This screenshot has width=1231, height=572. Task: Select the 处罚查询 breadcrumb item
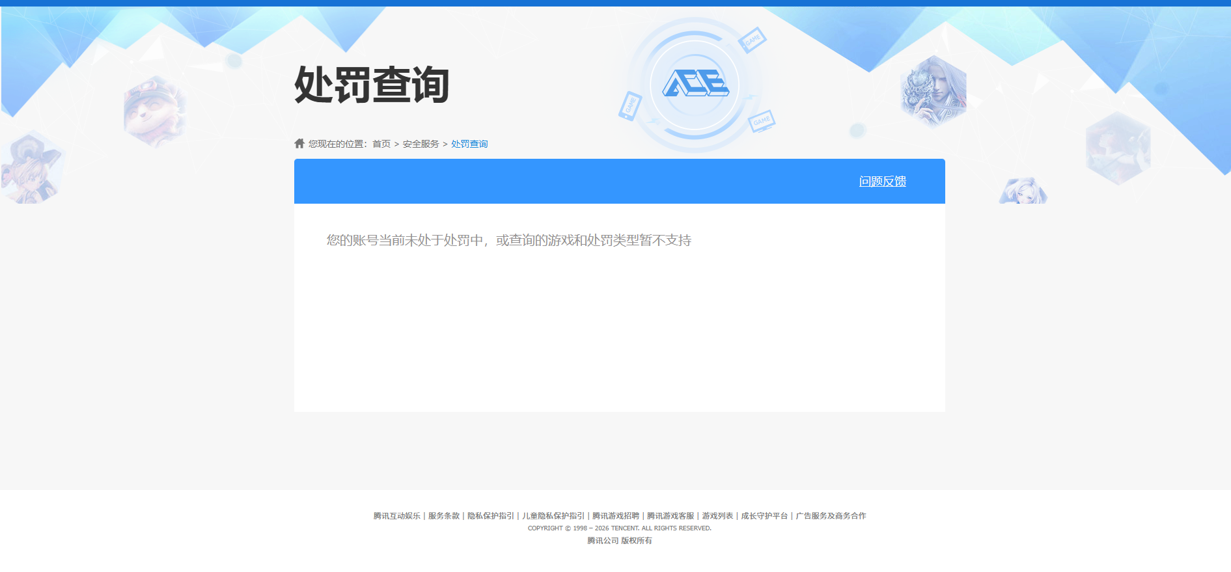[x=469, y=144]
